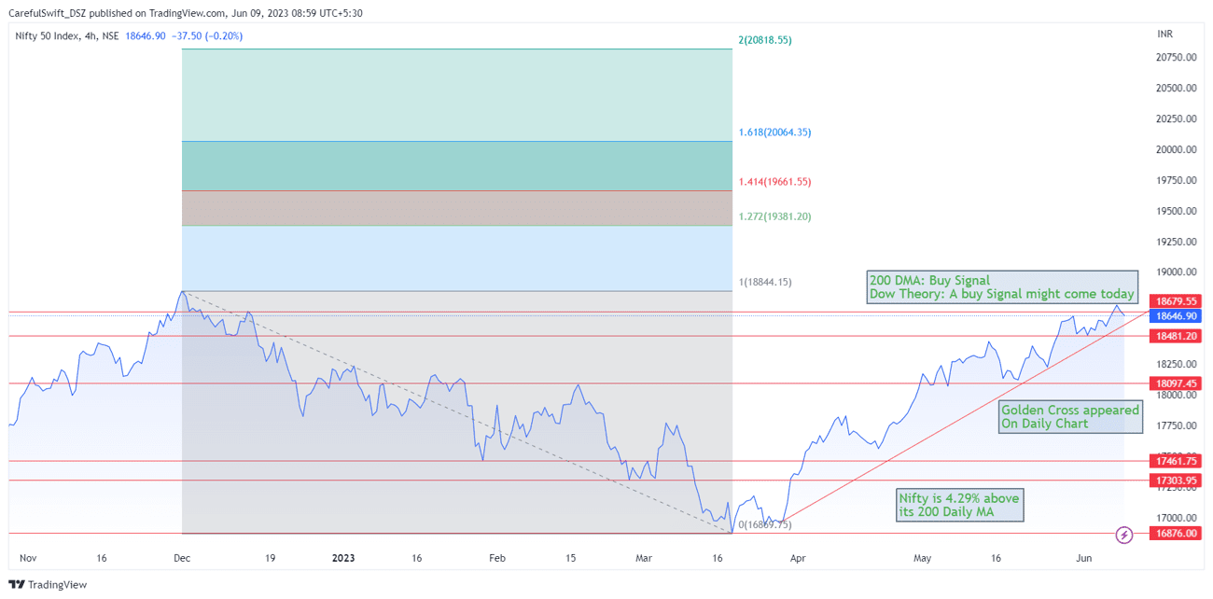This screenshot has height=599, width=1213.
Task: Select the 0(16869.75) Fibonacci label
Action: coord(765,525)
